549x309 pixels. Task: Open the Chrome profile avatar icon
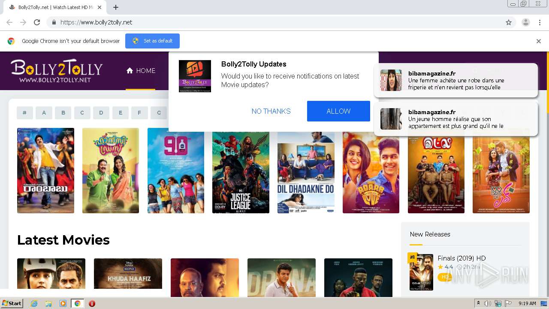pyautogui.click(x=525, y=22)
